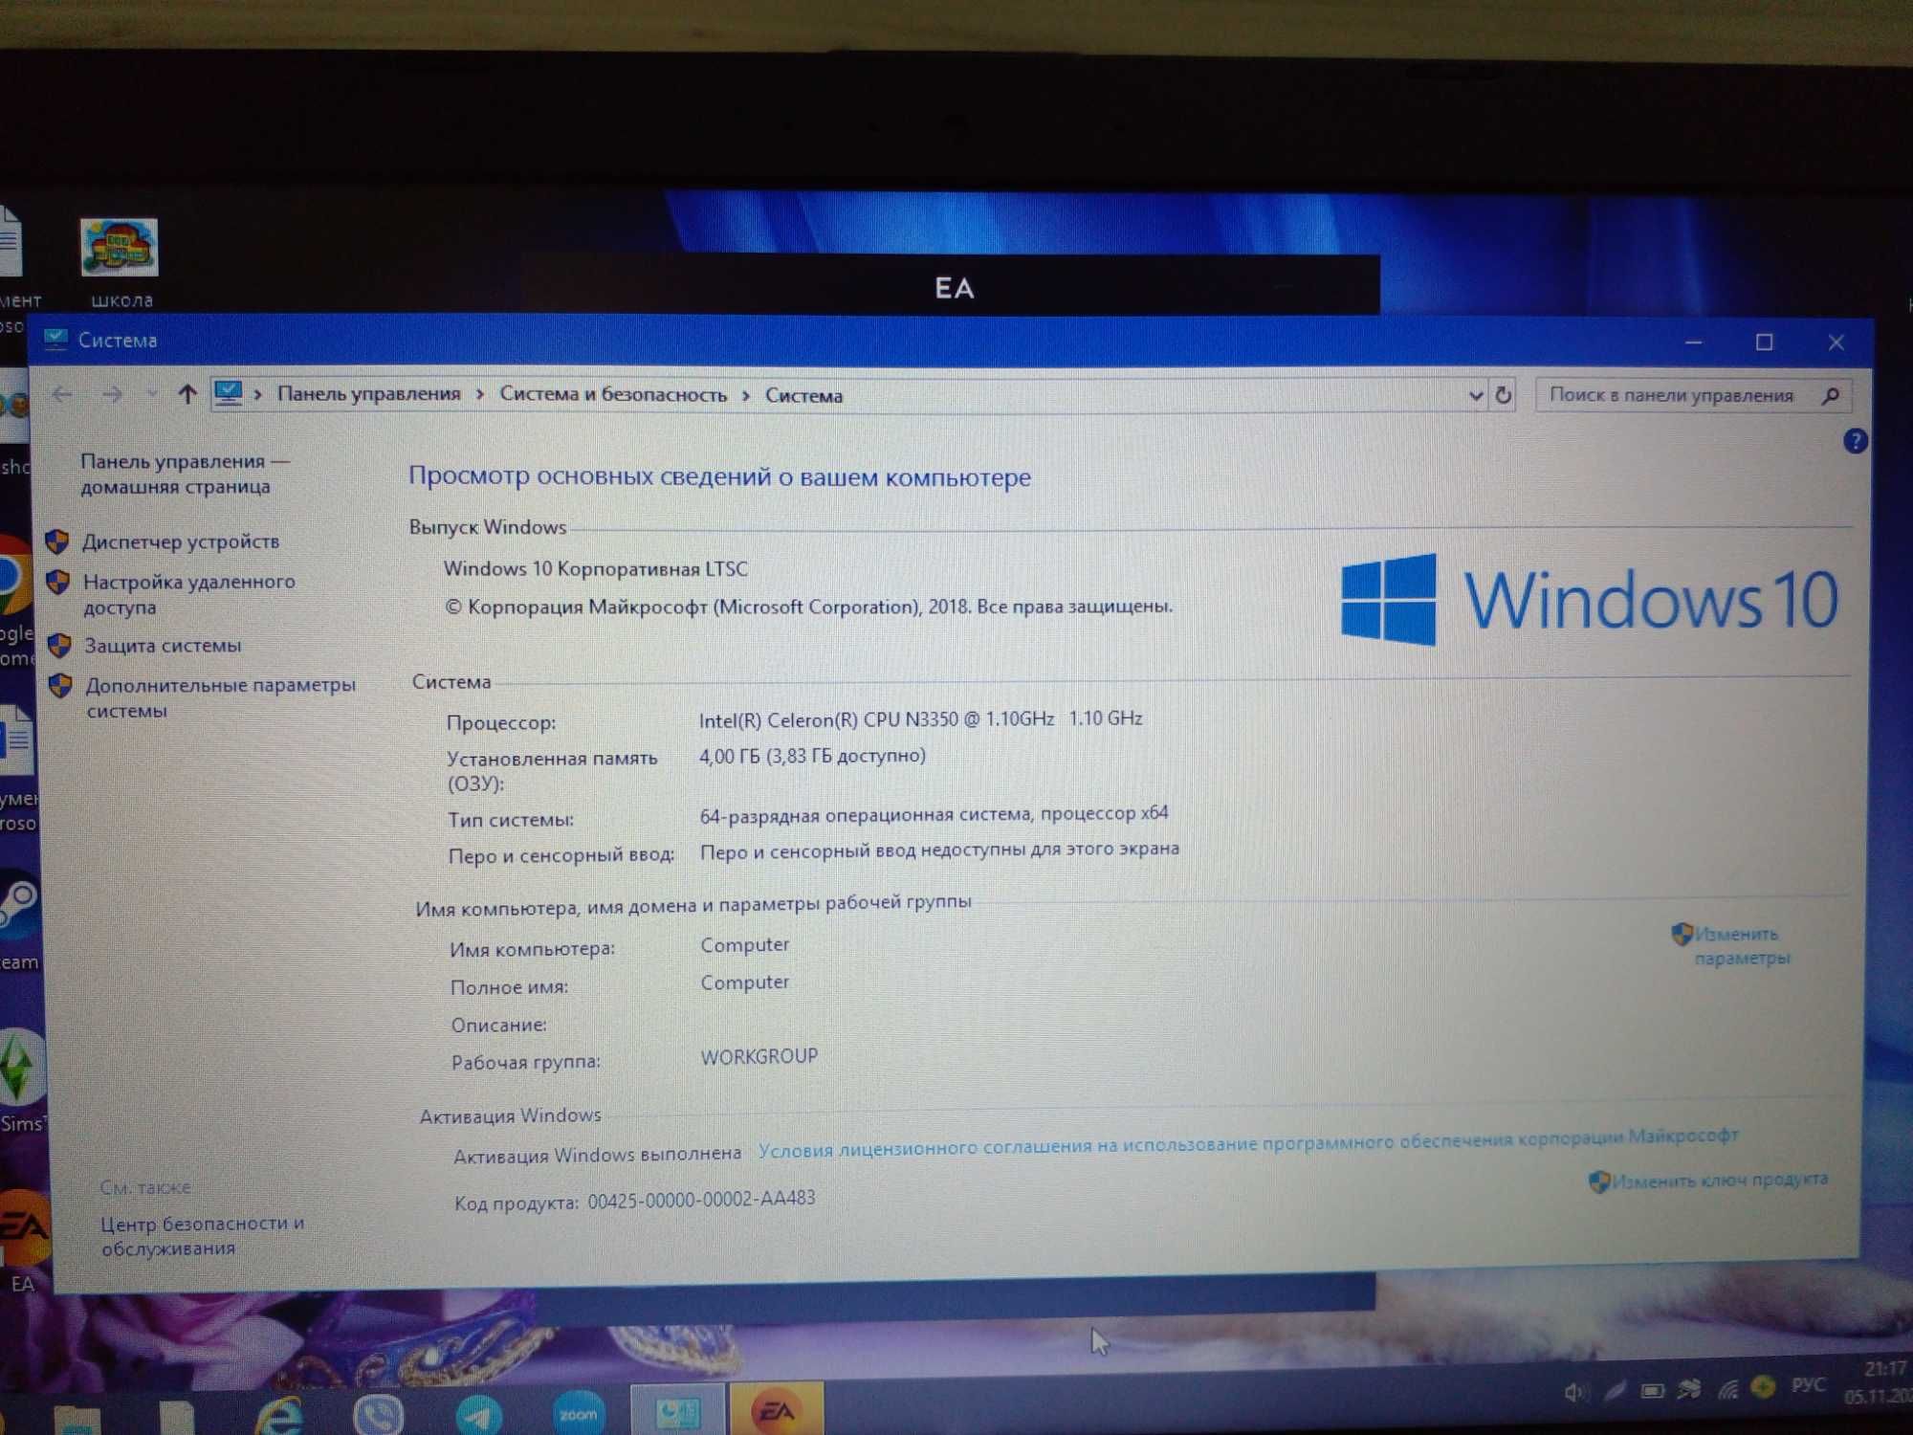Select Windows 10 Корпоративная LTSC text
This screenshot has width=1913, height=1435.
(595, 569)
